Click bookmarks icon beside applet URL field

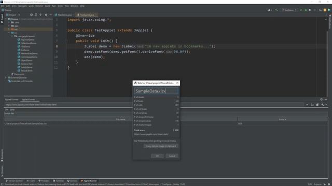317,104
